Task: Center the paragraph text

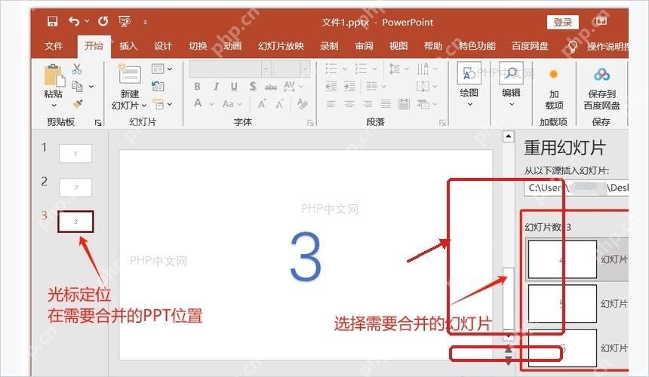Action: tap(349, 104)
